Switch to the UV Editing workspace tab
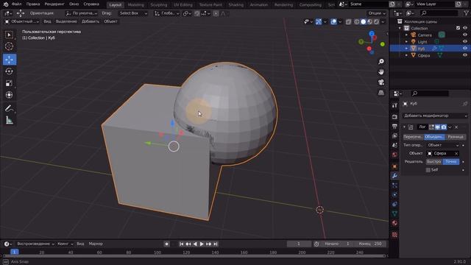The width and height of the screenshot is (471, 265). point(183,5)
